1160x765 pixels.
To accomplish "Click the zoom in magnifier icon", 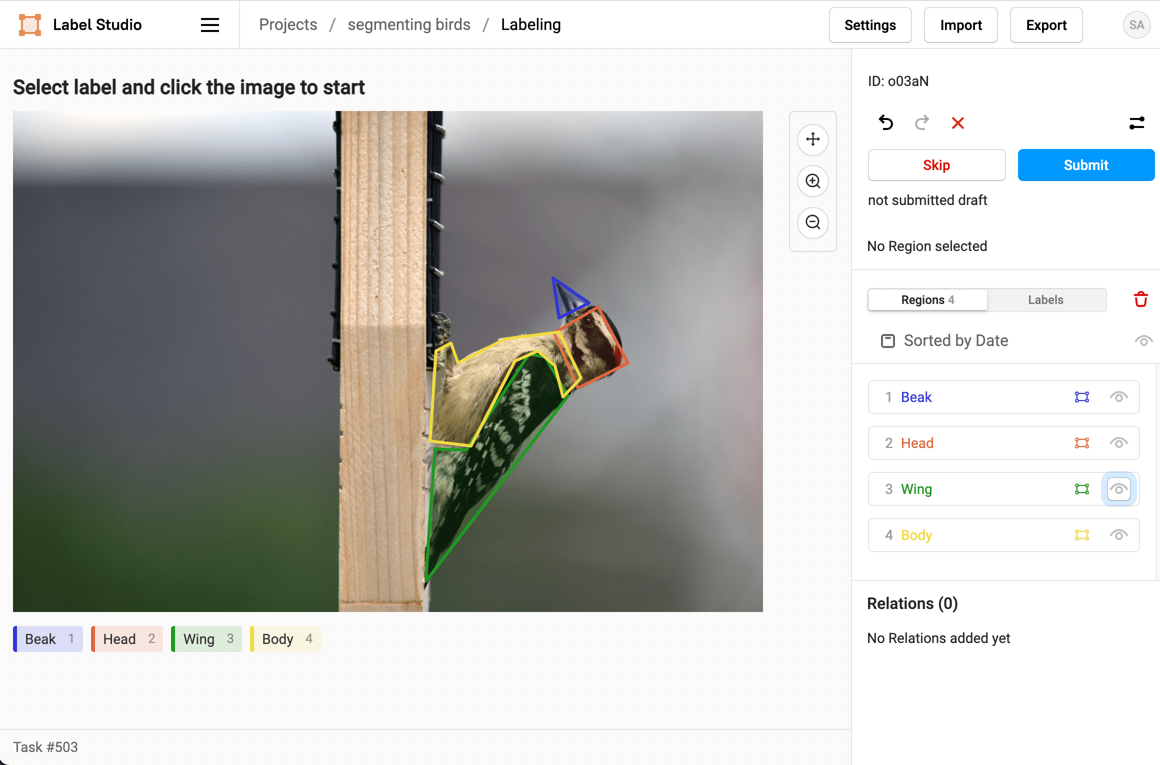I will click(x=811, y=180).
